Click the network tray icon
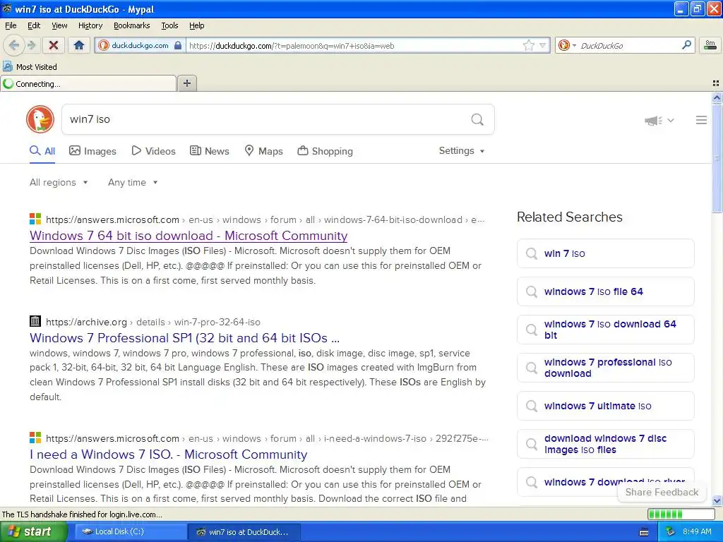Image resolution: width=723 pixels, height=542 pixels. [670, 532]
